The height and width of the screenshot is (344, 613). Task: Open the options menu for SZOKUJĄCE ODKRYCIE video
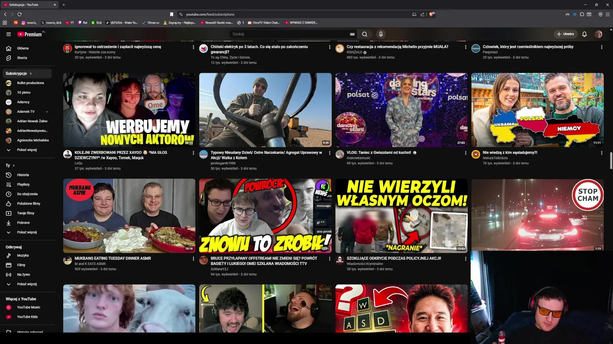click(x=465, y=259)
